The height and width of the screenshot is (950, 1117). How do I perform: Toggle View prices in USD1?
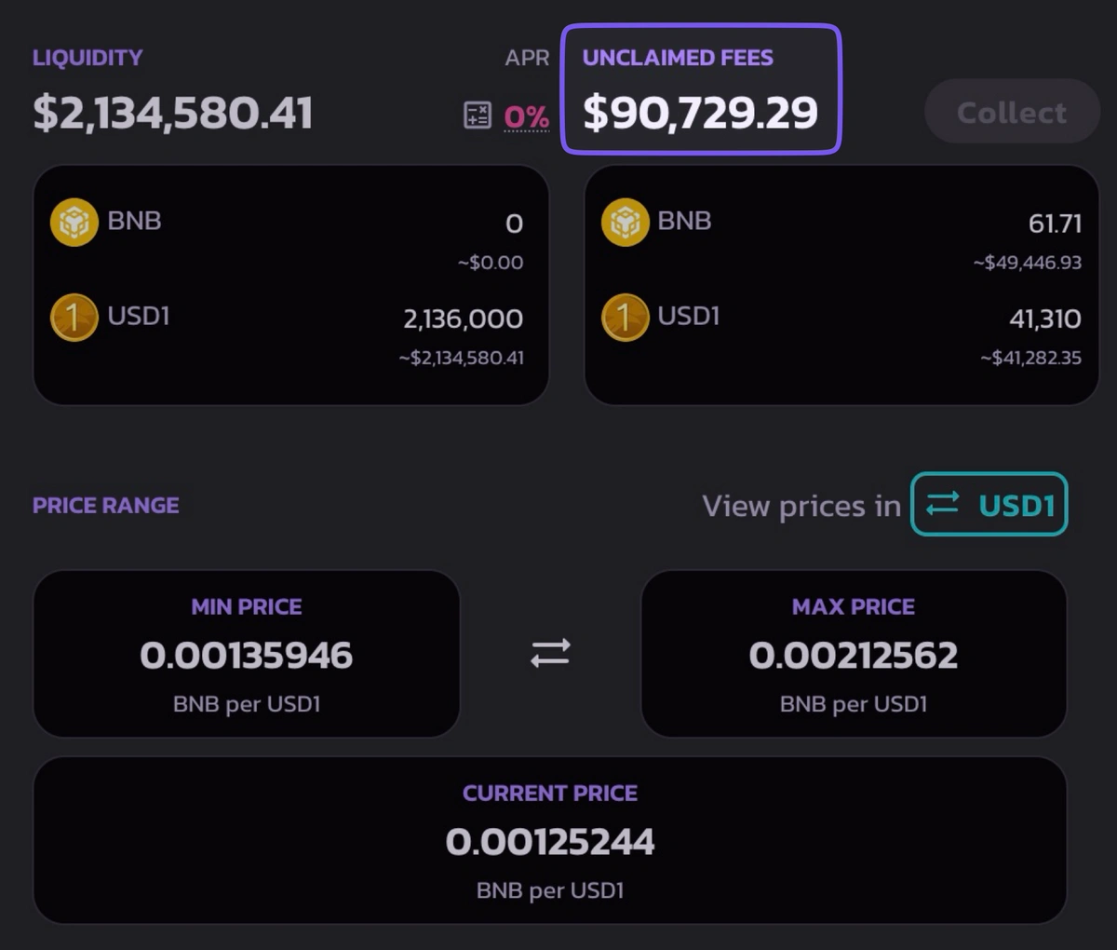pyautogui.click(x=989, y=504)
